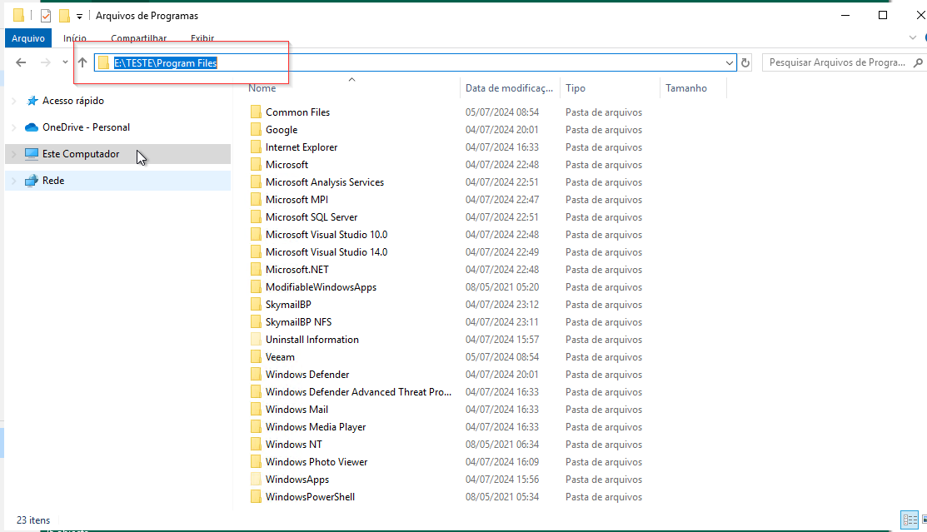
Task: Expand the ribbon with the chevron
Action: pos(912,37)
